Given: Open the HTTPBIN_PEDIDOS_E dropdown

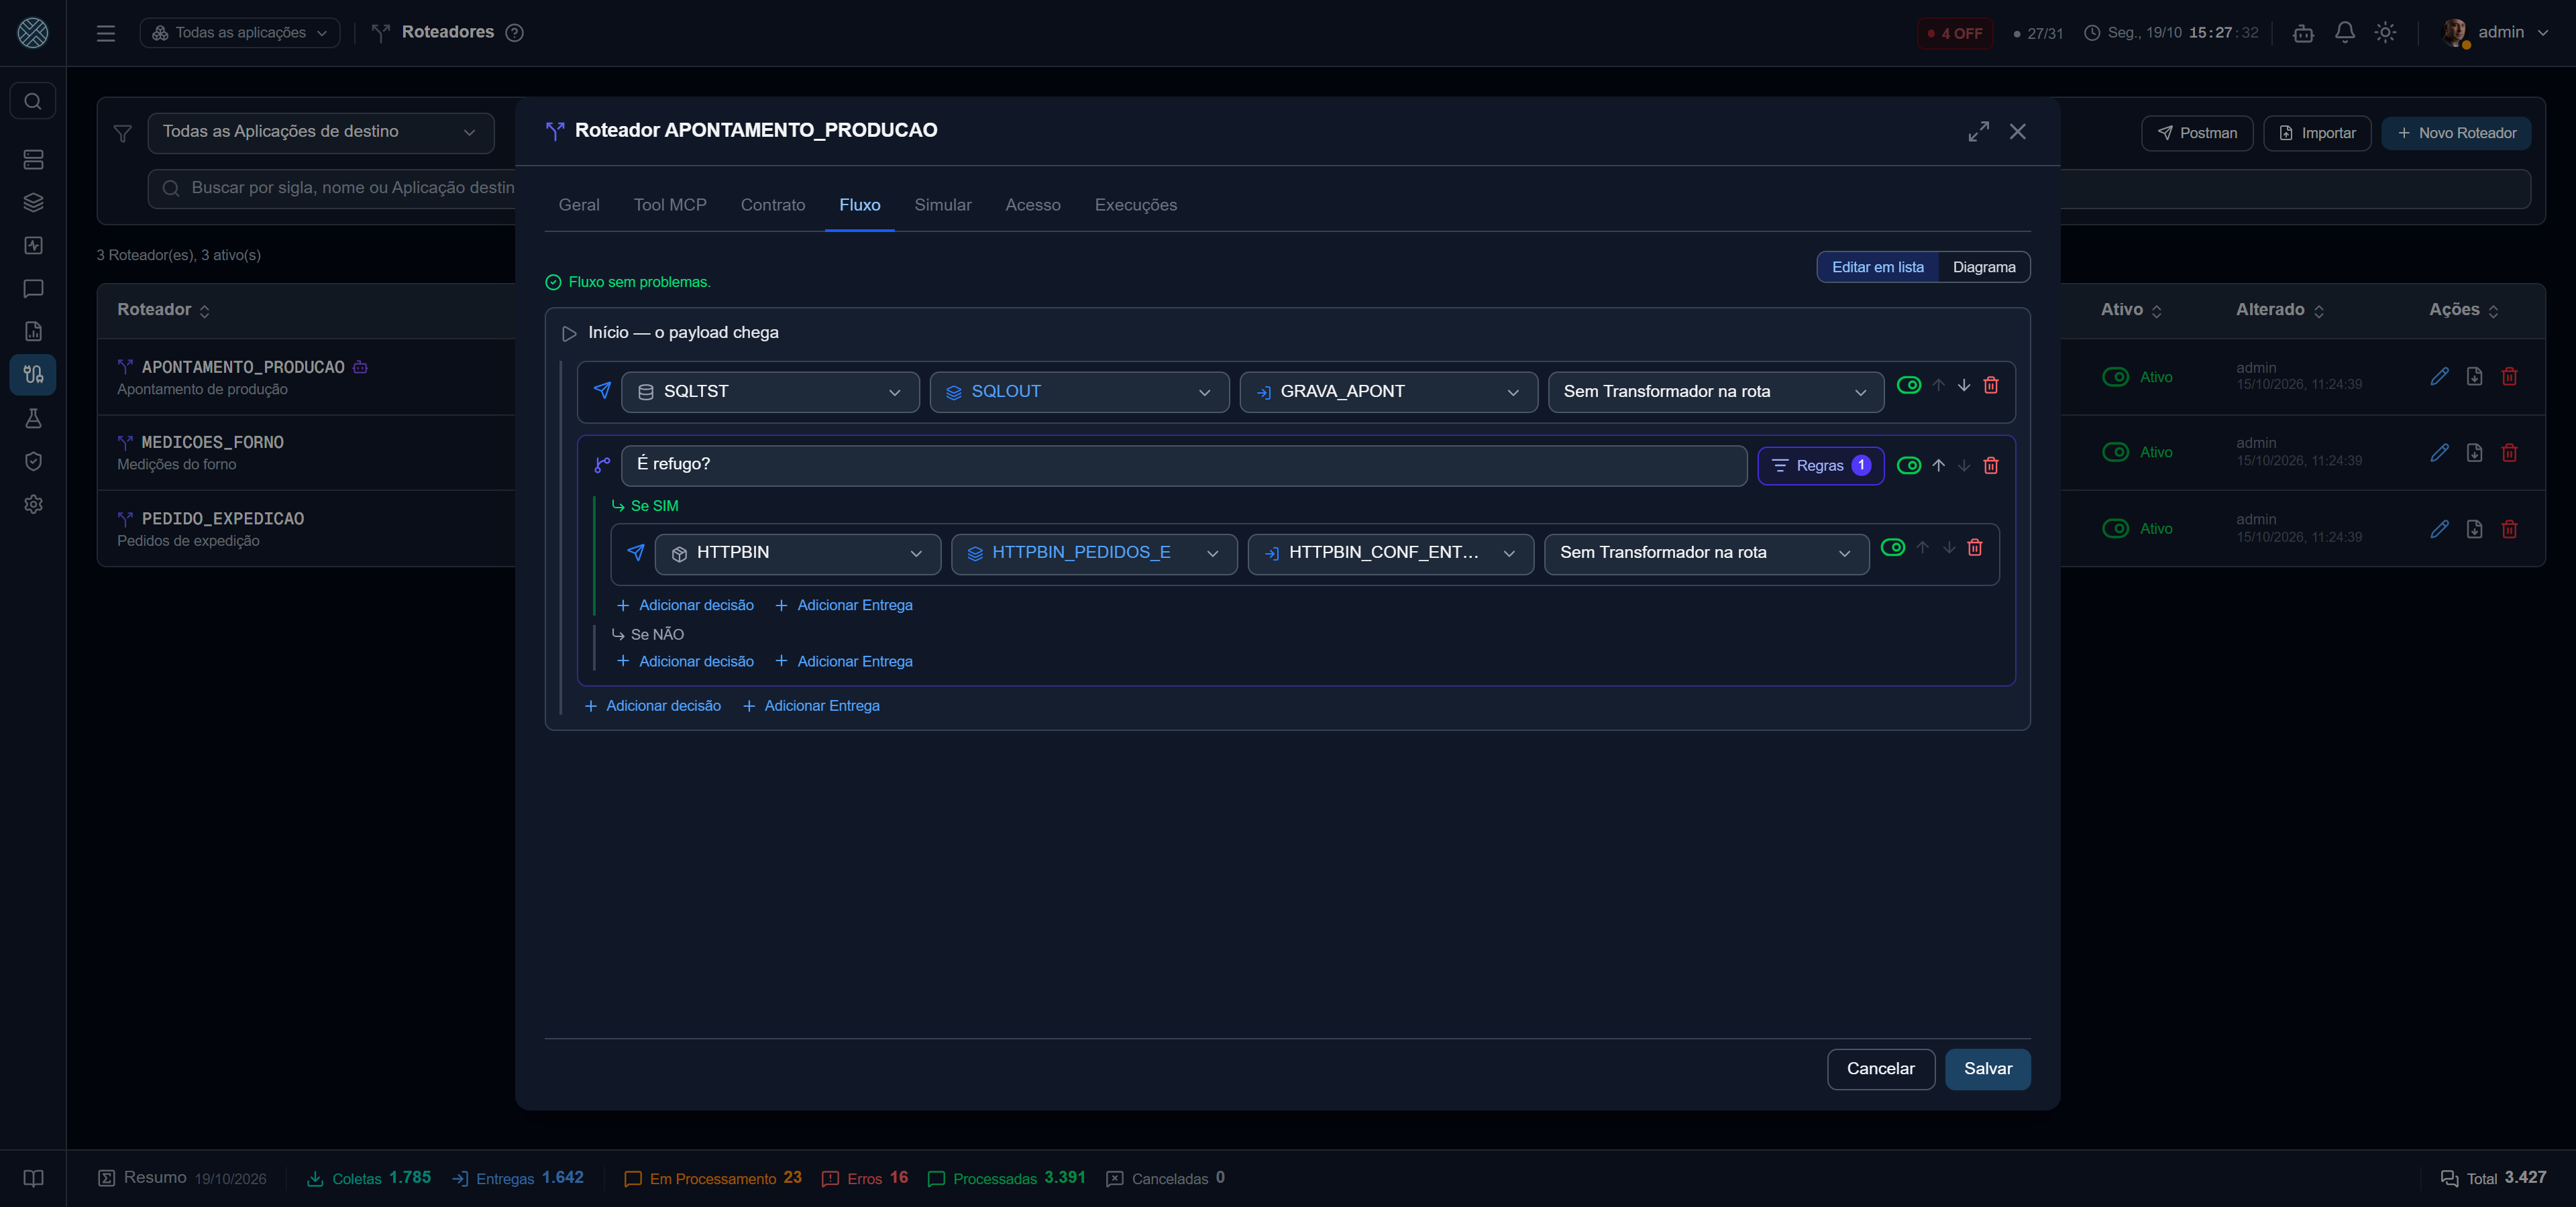Looking at the screenshot, I should coord(1093,555).
